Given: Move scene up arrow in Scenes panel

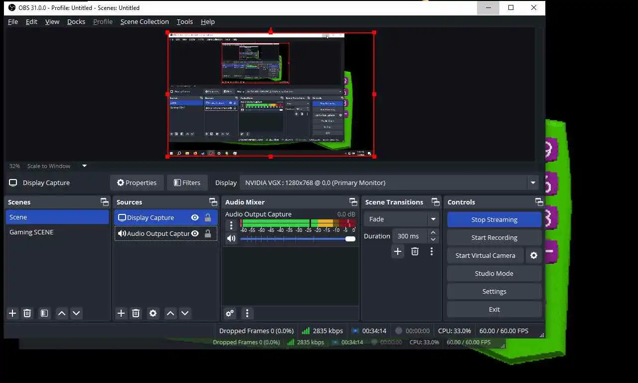Looking at the screenshot, I should tap(62, 313).
